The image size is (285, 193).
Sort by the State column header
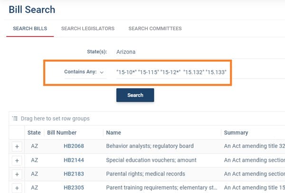coord(34,133)
